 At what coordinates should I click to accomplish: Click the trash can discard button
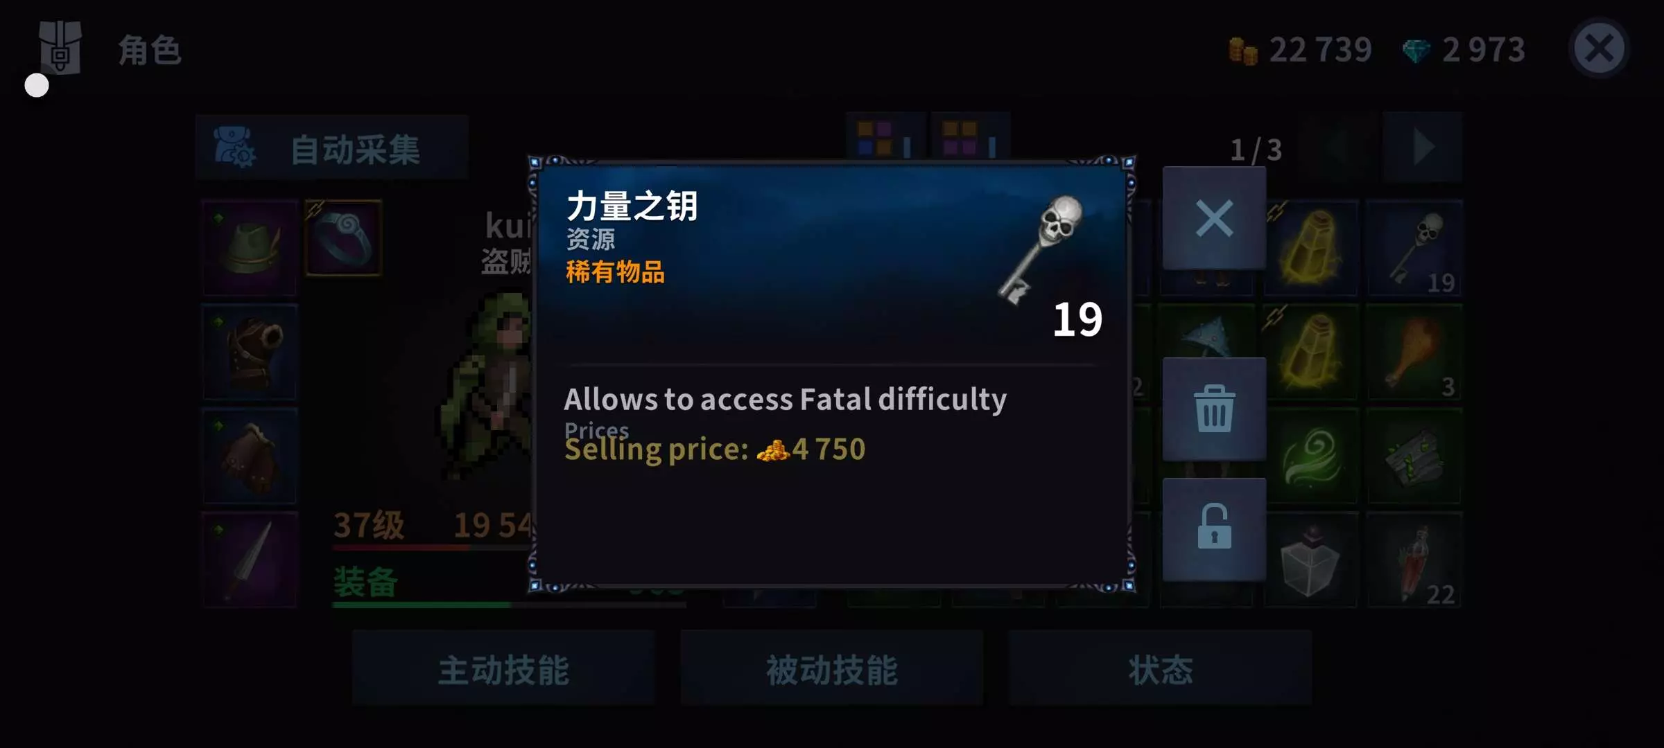tap(1214, 409)
